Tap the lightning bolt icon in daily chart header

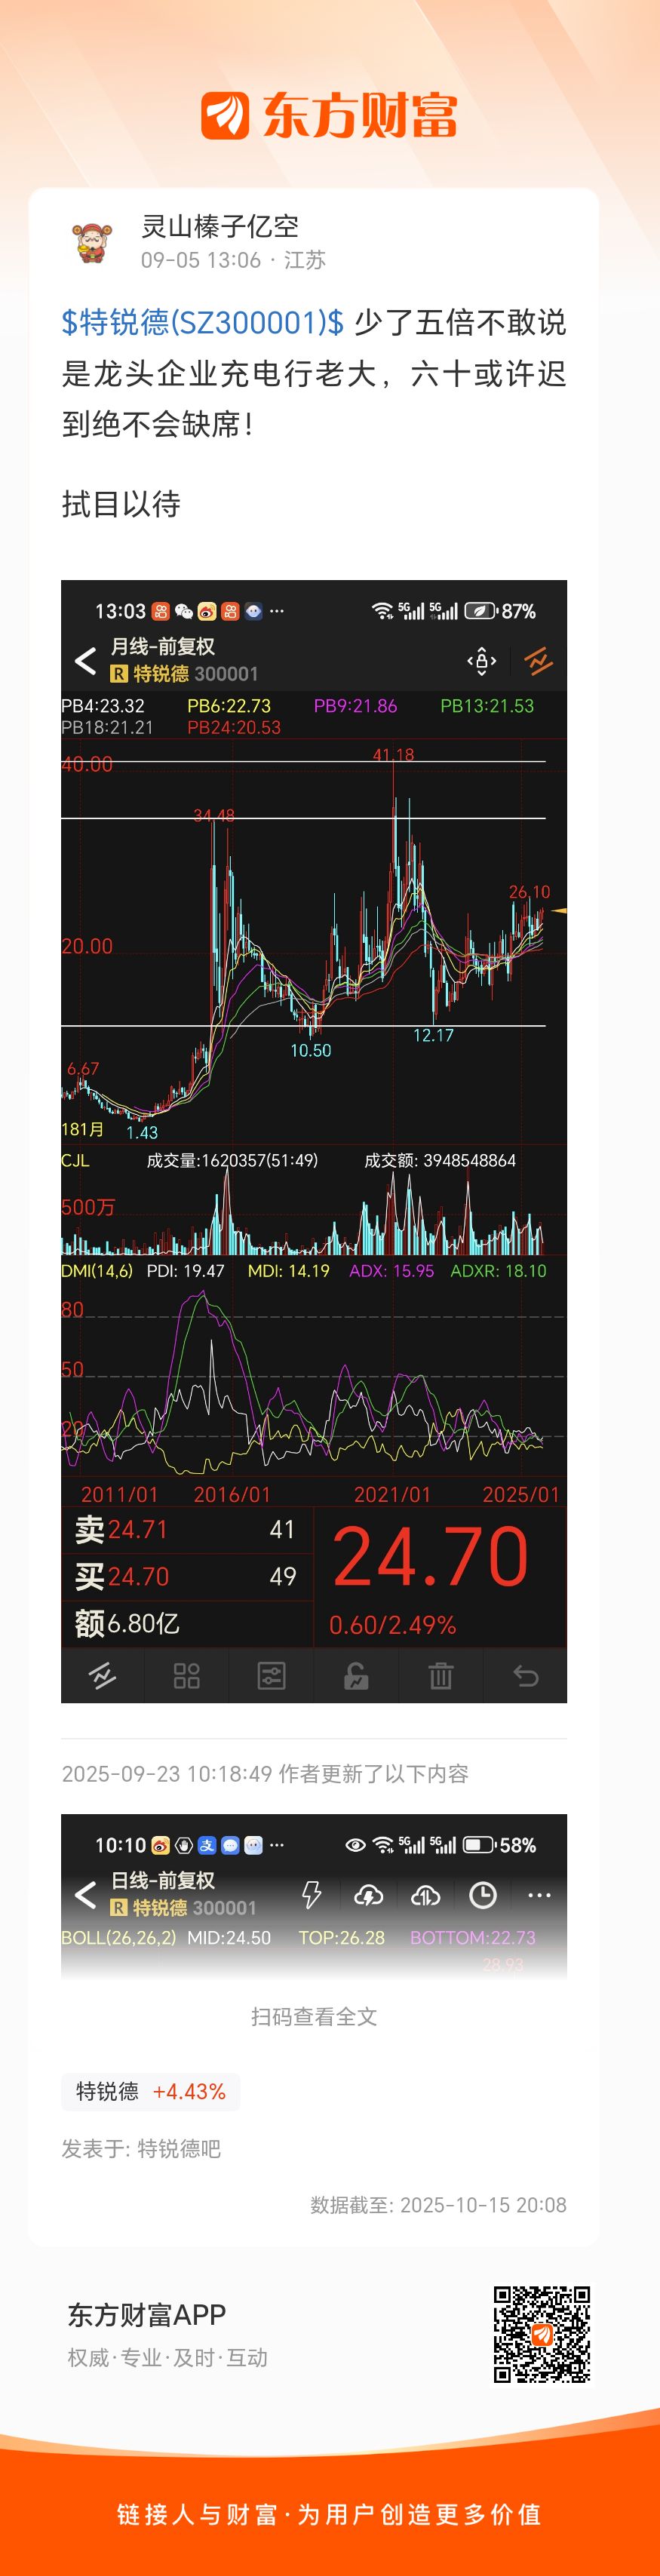(x=312, y=1895)
